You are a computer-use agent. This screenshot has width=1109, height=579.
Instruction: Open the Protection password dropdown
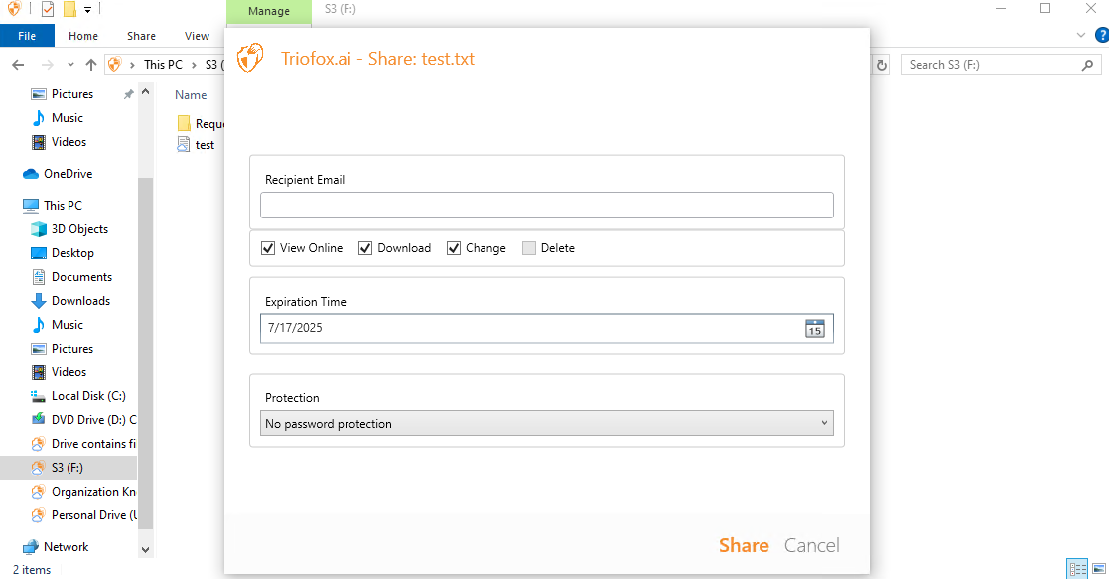point(547,423)
